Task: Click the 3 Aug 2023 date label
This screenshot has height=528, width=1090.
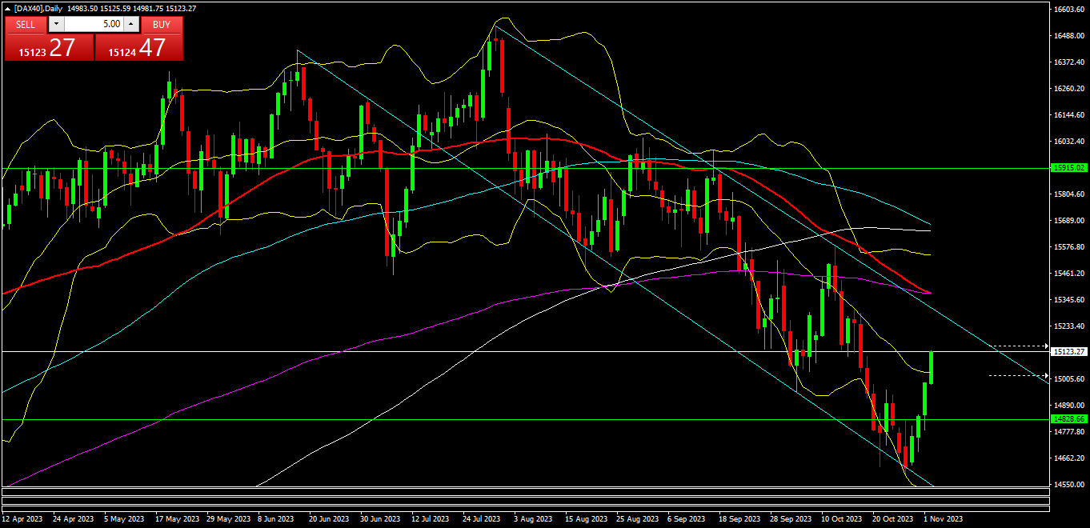Action: tap(532, 519)
